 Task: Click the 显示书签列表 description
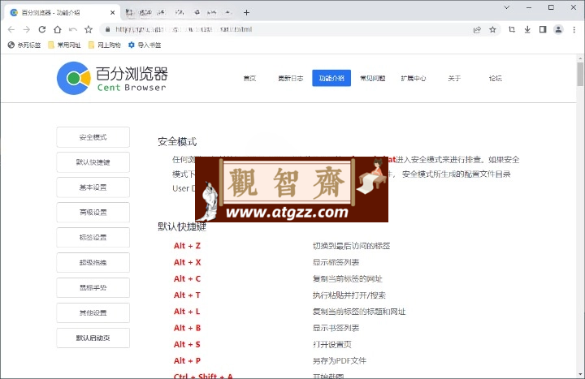(x=336, y=328)
